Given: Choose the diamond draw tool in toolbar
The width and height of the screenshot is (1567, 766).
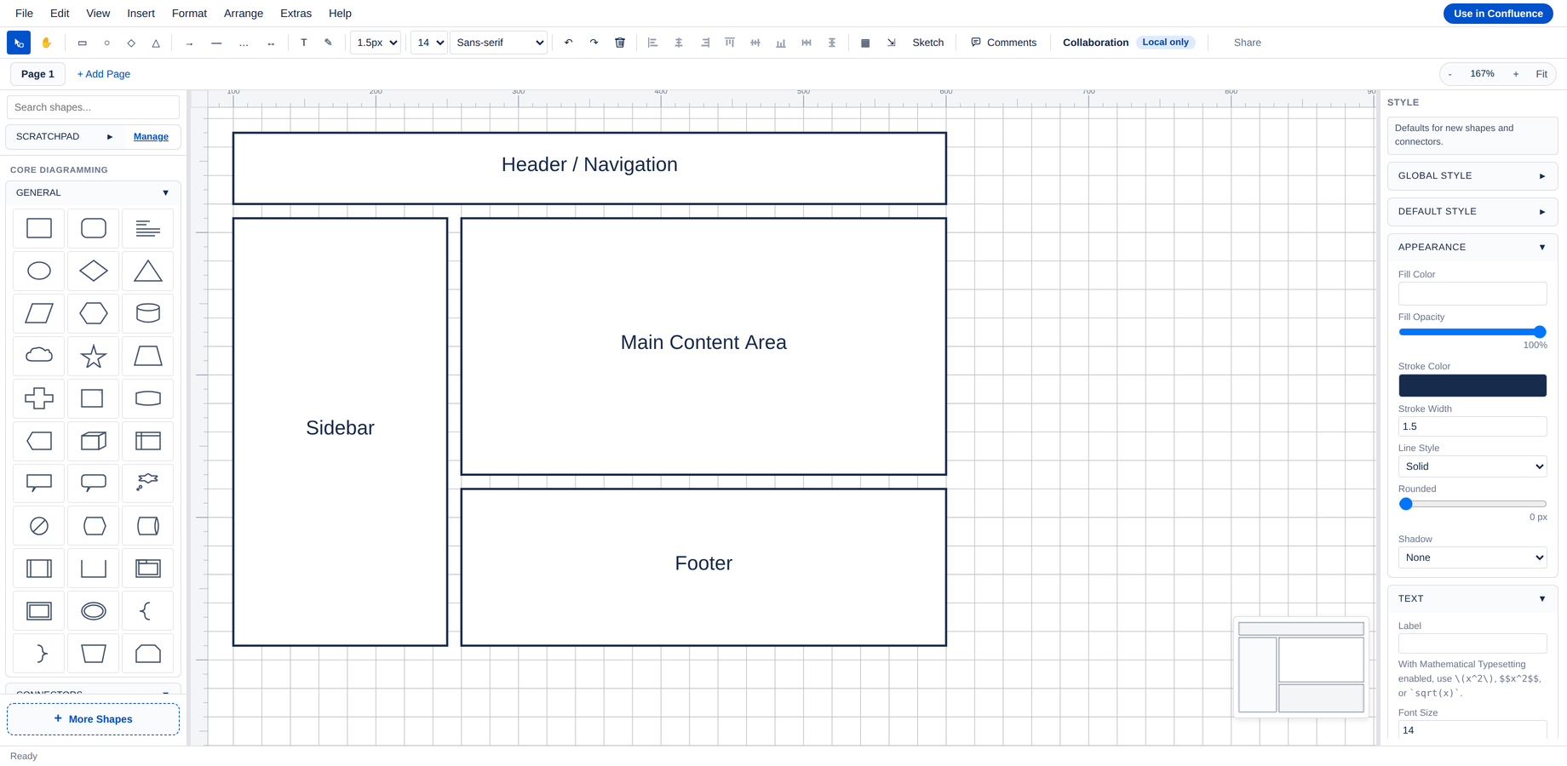Looking at the screenshot, I should coord(131,43).
